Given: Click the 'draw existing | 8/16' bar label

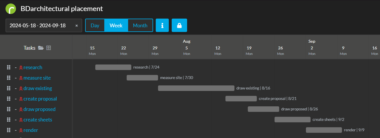Looking at the screenshot, I should click(253, 88).
